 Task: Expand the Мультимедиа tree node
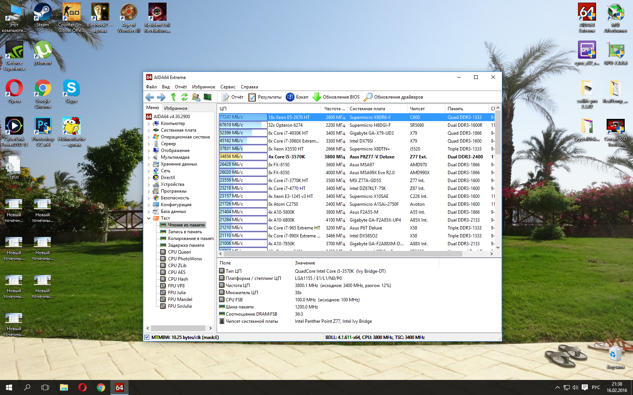(149, 157)
